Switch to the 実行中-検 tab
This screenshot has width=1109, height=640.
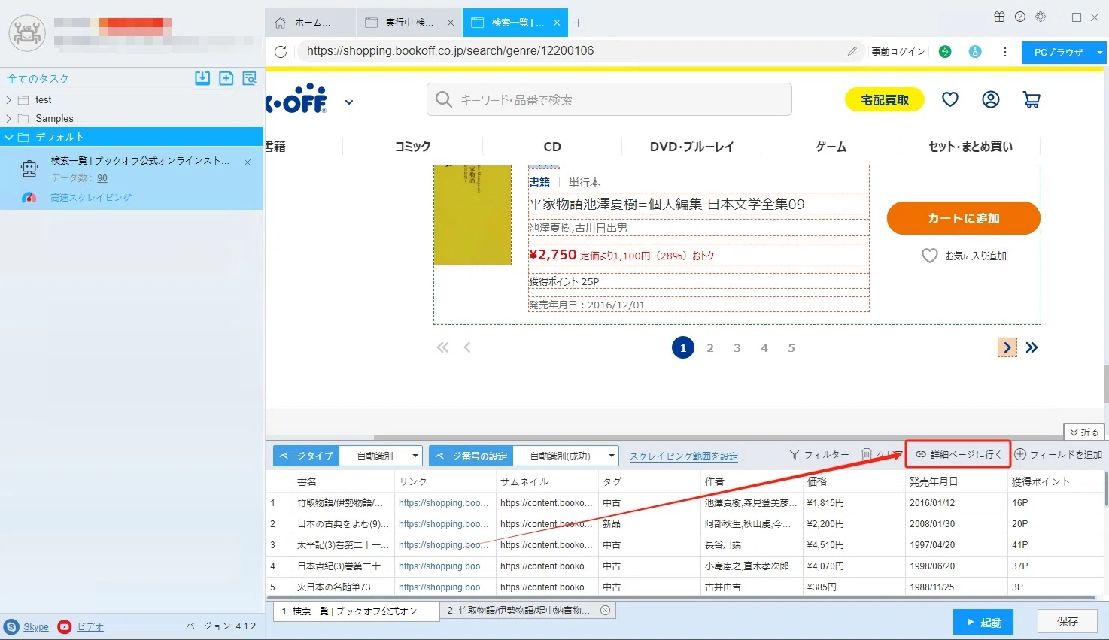[x=409, y=23]
